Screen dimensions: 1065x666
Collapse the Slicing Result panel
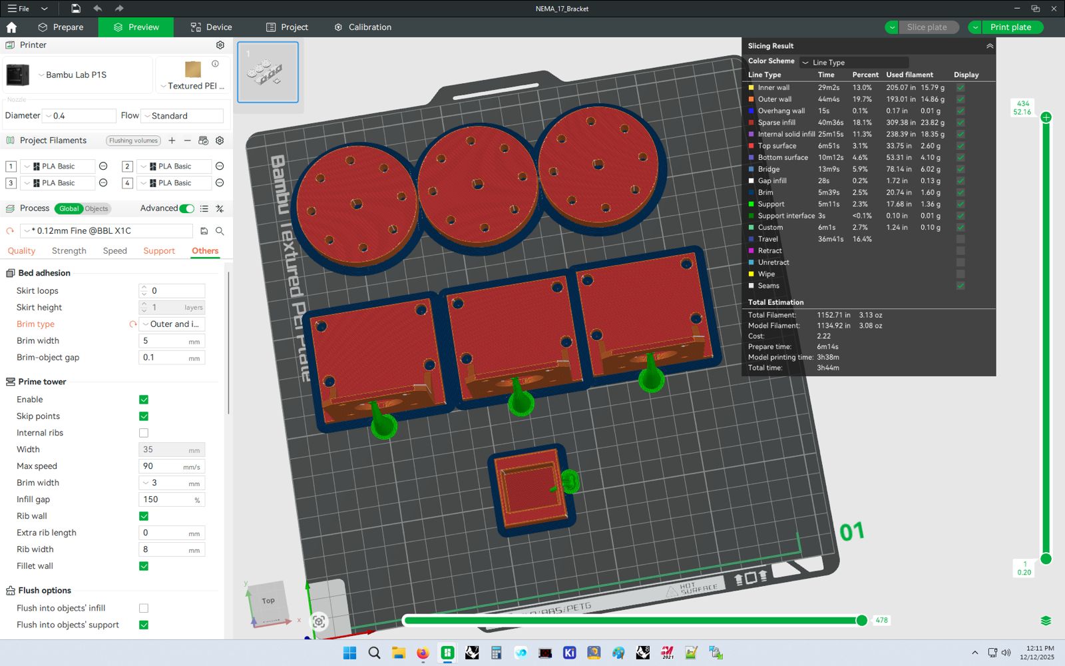tap(989, 46)
